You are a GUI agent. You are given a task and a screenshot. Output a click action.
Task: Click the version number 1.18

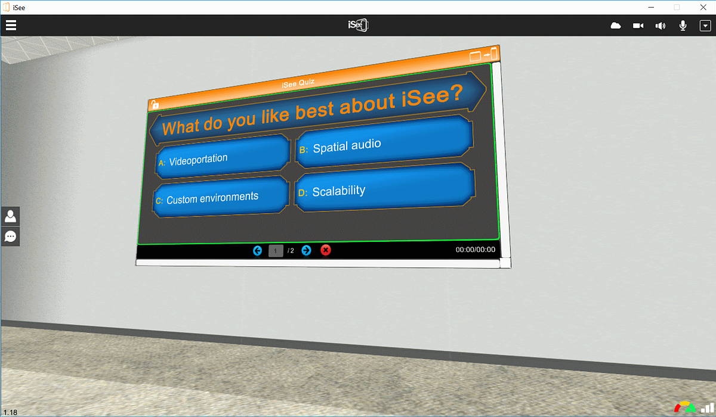pos(10,412)
